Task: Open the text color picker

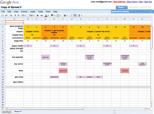Action: tap(47, 15)
